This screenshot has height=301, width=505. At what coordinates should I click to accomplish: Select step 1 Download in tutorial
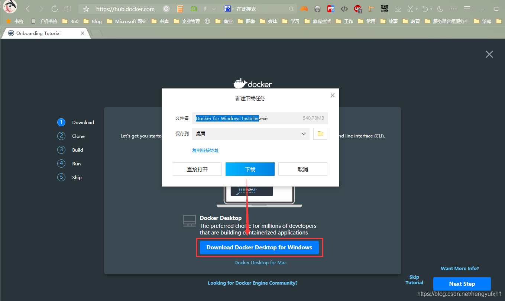coord(76,122)
